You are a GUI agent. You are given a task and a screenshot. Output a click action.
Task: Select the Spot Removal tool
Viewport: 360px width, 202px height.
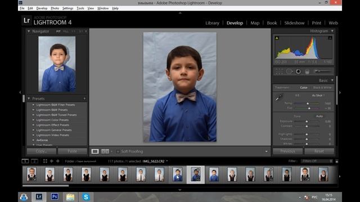pos(289,71)
